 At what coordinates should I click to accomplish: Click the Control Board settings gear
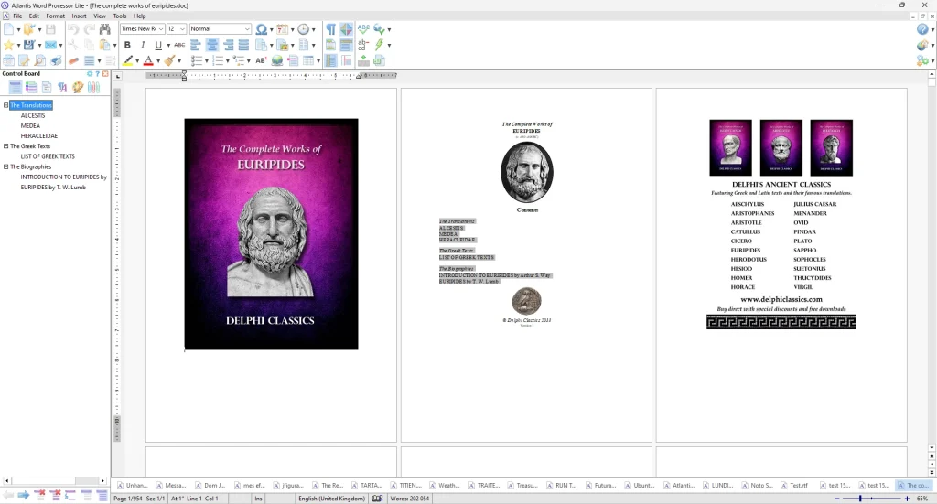click(x=90, y=74)
